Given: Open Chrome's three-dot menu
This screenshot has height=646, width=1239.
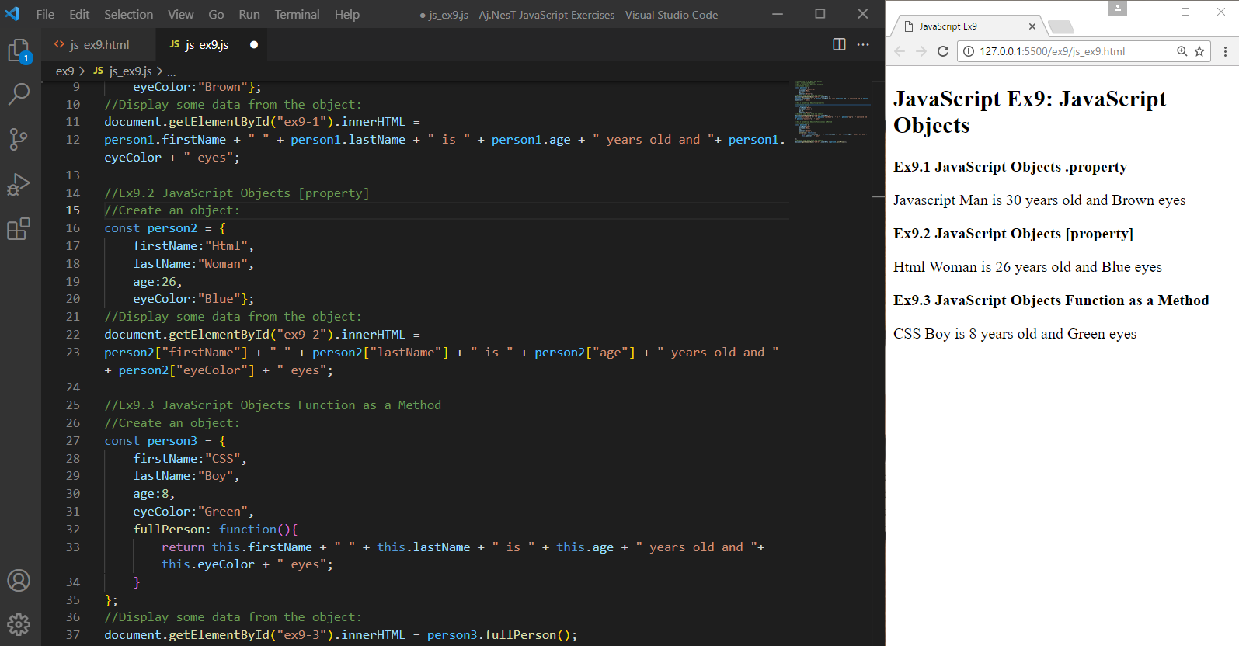Looking at the screenshot, I should click(x=1225, y=51).
